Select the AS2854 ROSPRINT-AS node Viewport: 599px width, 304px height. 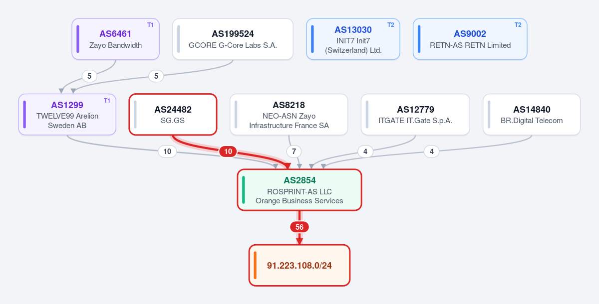coord(299,190)
